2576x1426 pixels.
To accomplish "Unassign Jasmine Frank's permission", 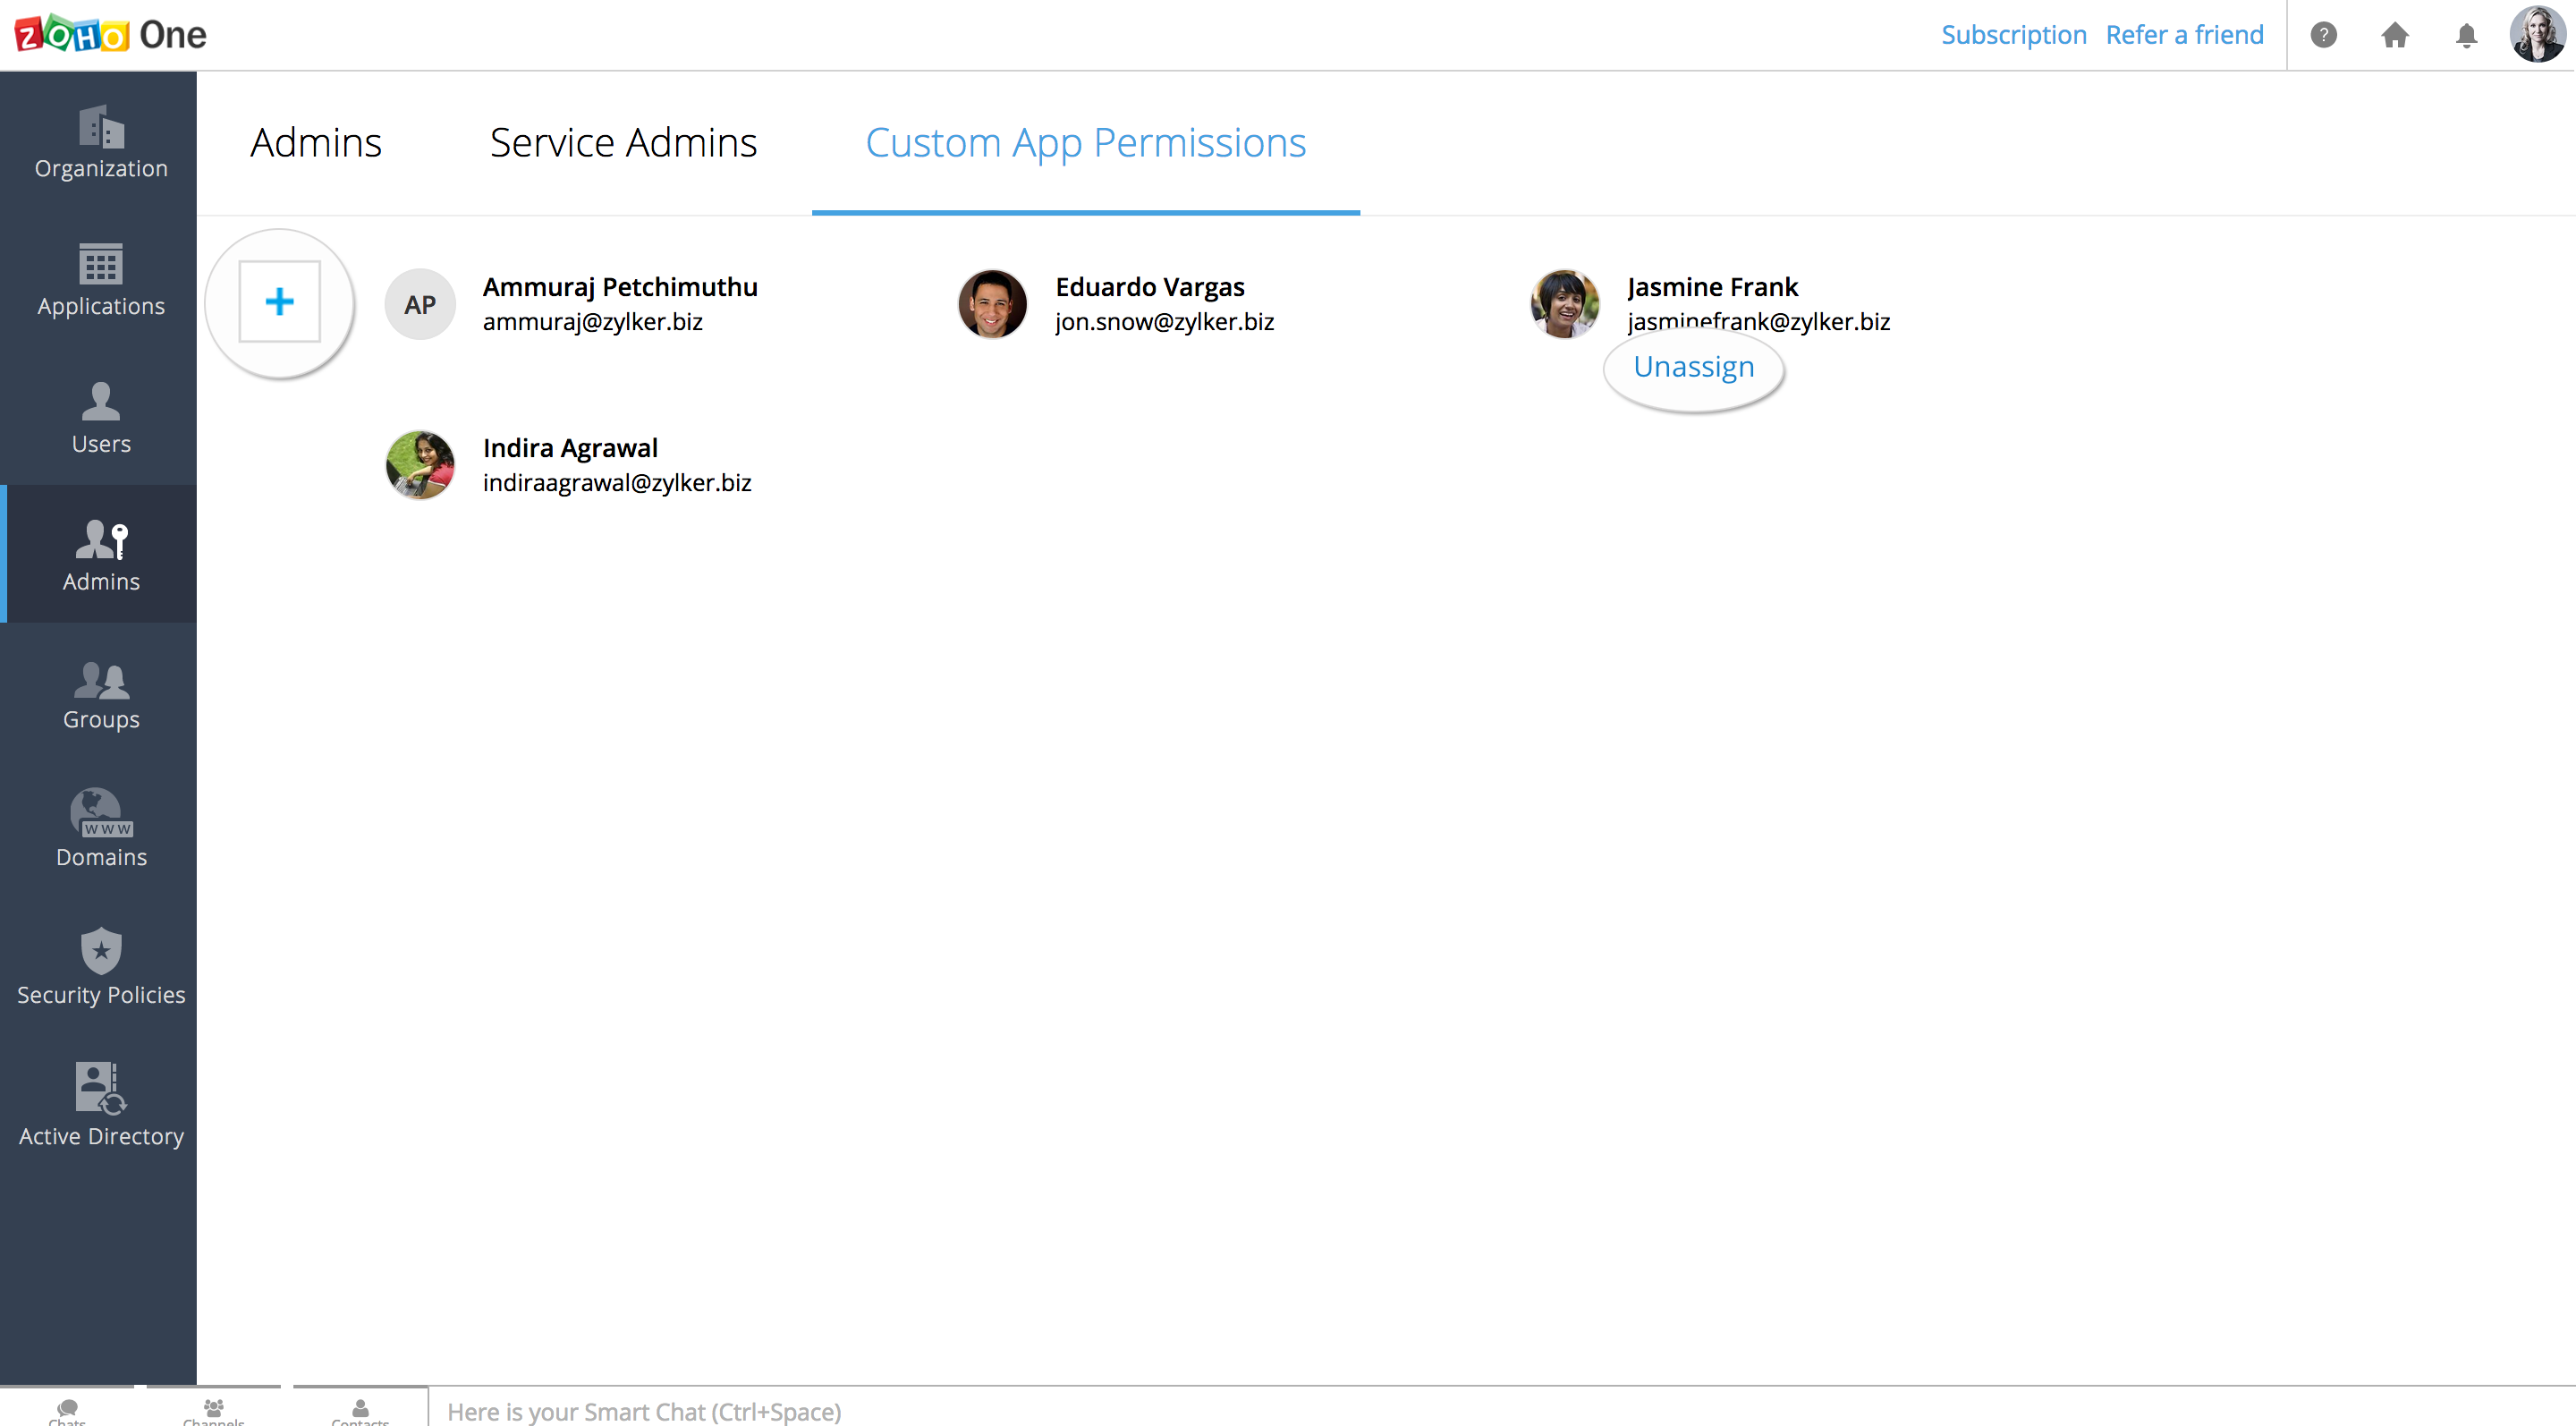I will [1693, 367].
